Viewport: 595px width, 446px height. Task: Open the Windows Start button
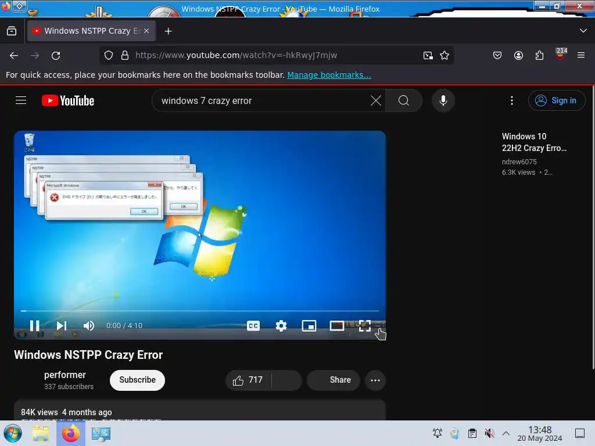click(x=13, y=433)
